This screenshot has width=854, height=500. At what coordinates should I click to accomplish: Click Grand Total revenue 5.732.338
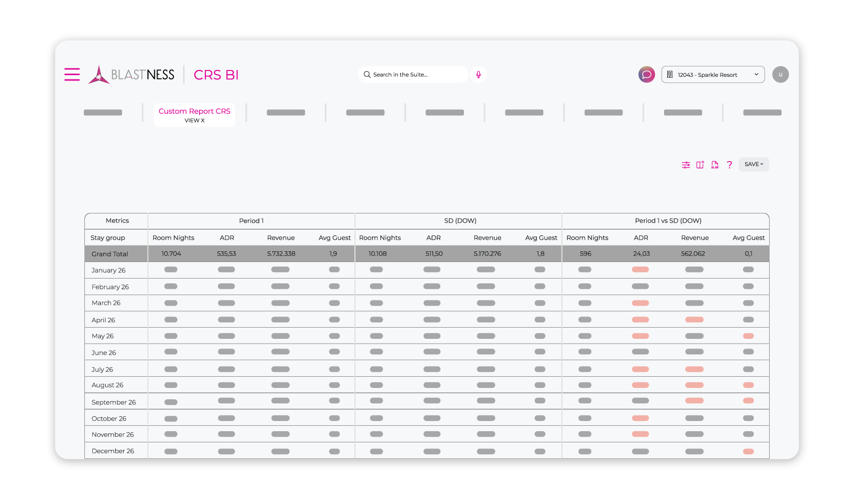(x=281, y=254)
